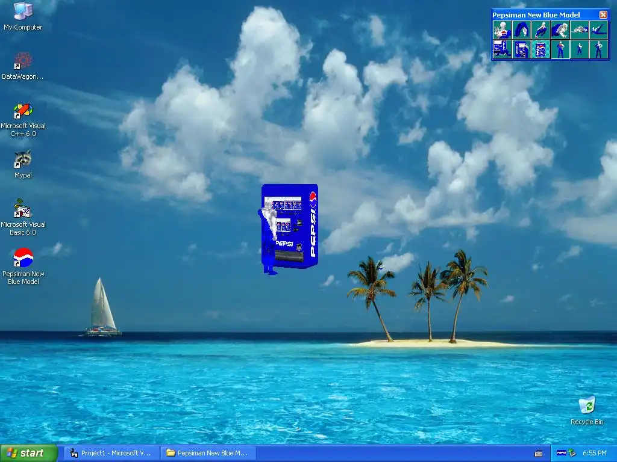Select the Pepsiman kneeling pose, third in the top row

tap(540, 30)
